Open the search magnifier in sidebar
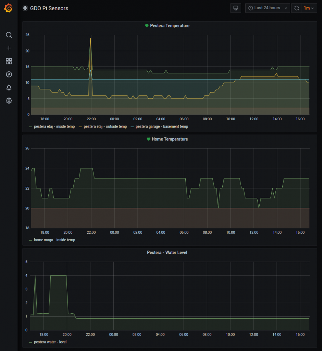Screen dimensions: 322x351 tap(9, 35)
